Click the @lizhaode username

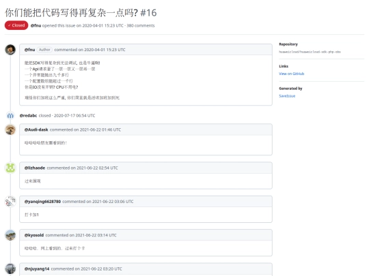pyautogui.click(x=35, y=168)
